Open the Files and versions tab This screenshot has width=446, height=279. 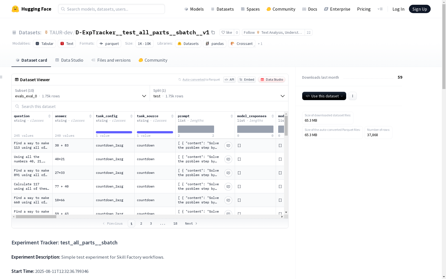tap(111, 60)
